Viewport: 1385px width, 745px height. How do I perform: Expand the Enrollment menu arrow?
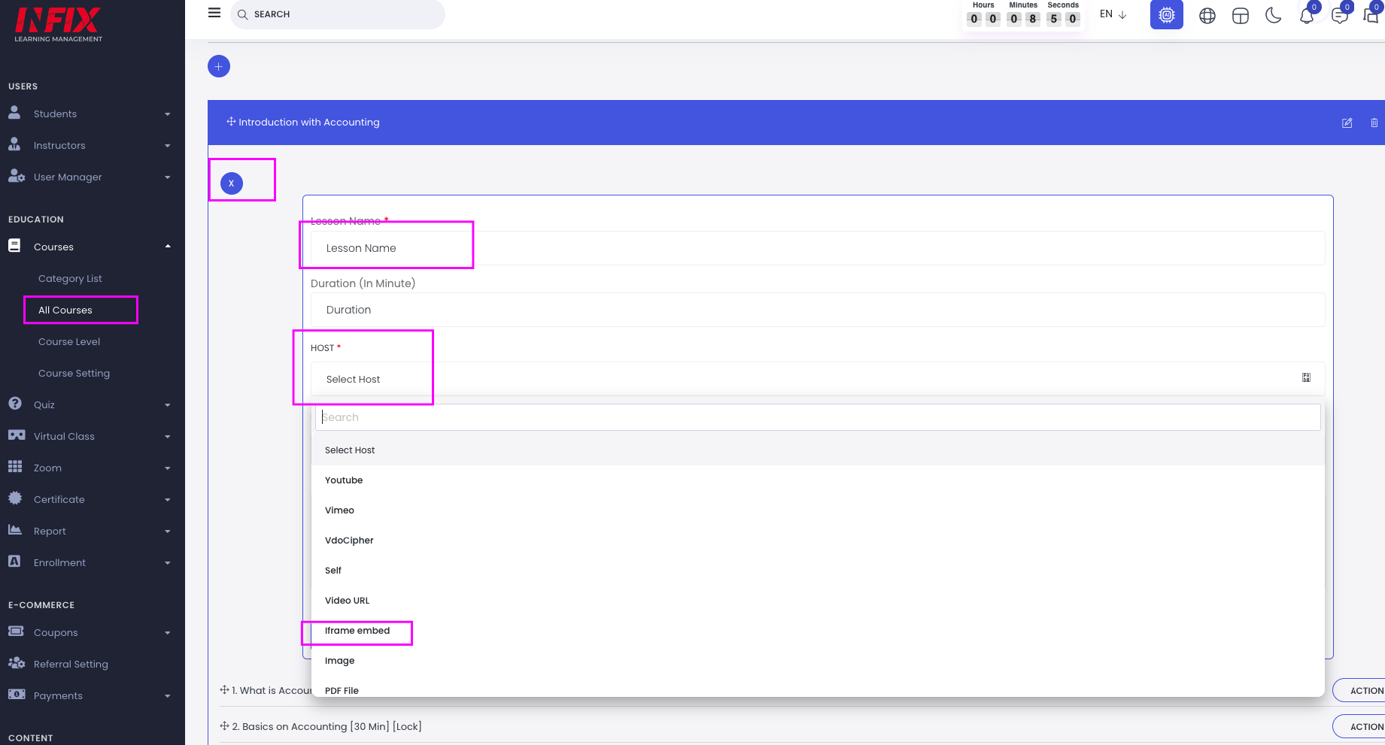point(168,563)
